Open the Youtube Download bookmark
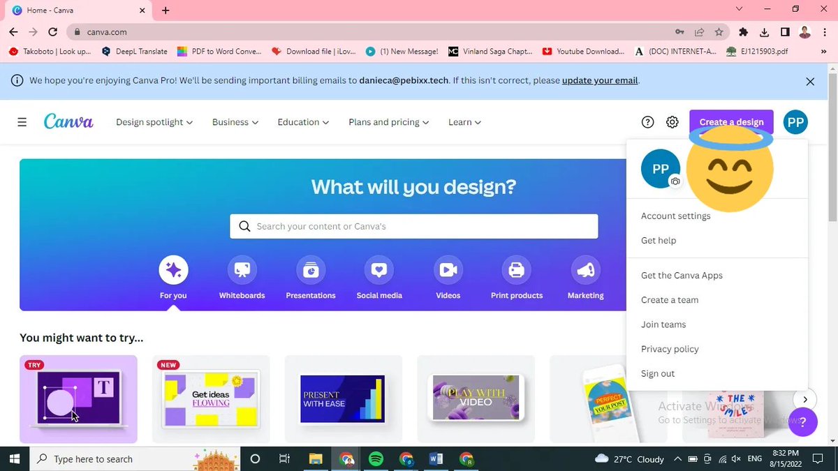 point(583,52)
